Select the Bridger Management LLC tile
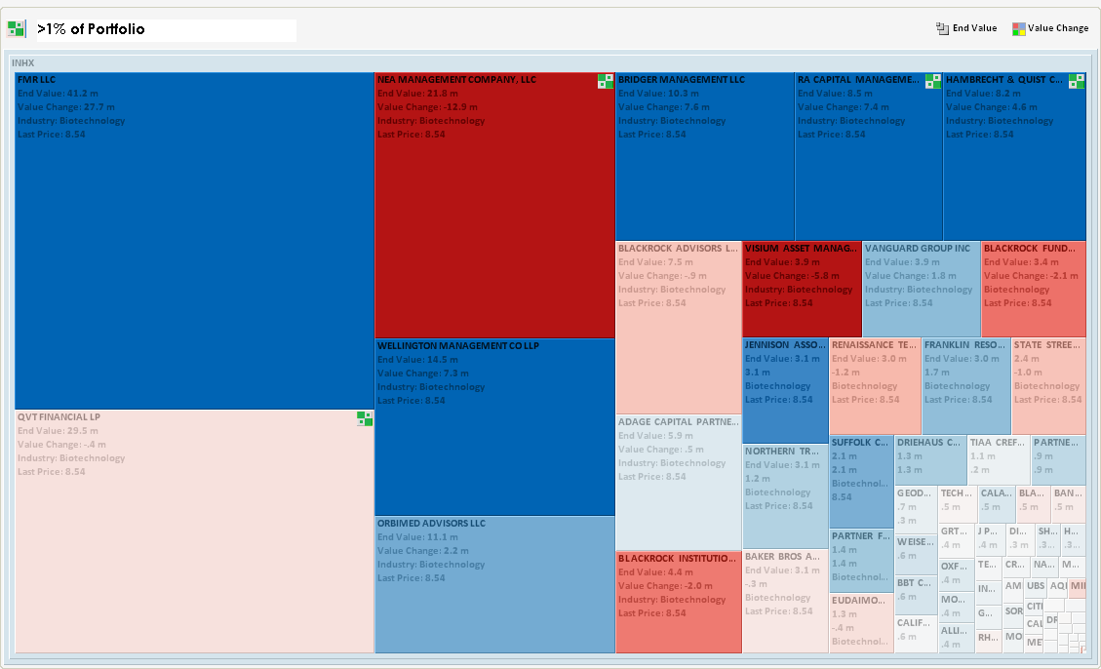The image size is (1101, 669). [x=705, y=157]
